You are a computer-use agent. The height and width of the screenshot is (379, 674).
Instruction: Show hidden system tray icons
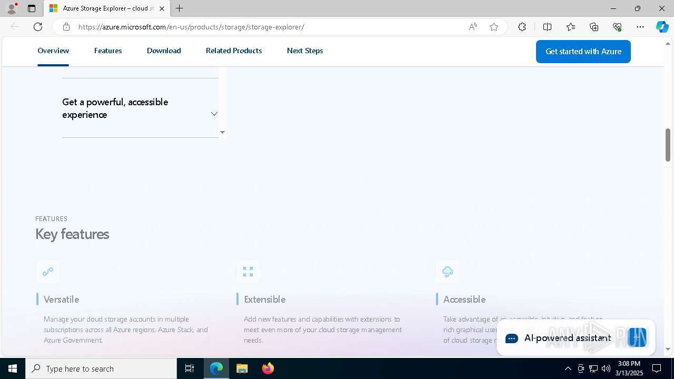[568, 368]
